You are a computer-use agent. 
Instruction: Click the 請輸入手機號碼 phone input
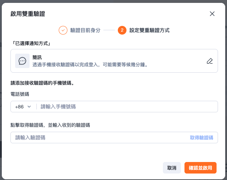click(x=128, y=107)
